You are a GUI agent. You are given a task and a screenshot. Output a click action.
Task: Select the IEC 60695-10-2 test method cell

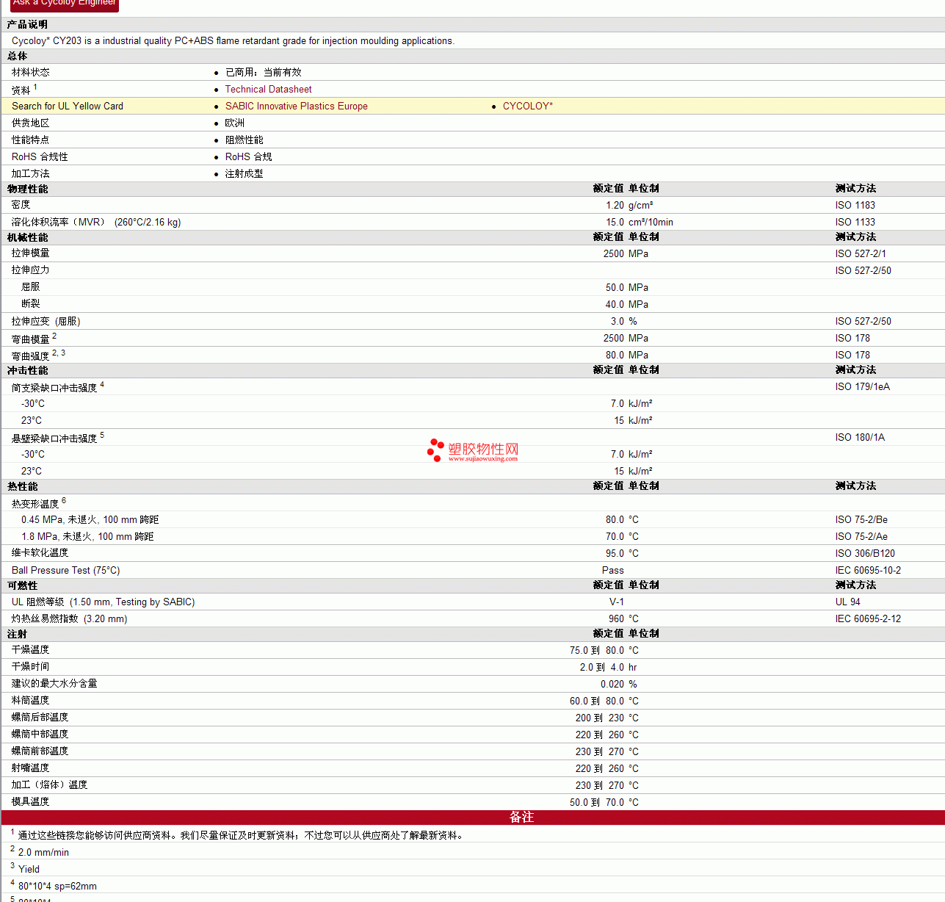[868, 570]
